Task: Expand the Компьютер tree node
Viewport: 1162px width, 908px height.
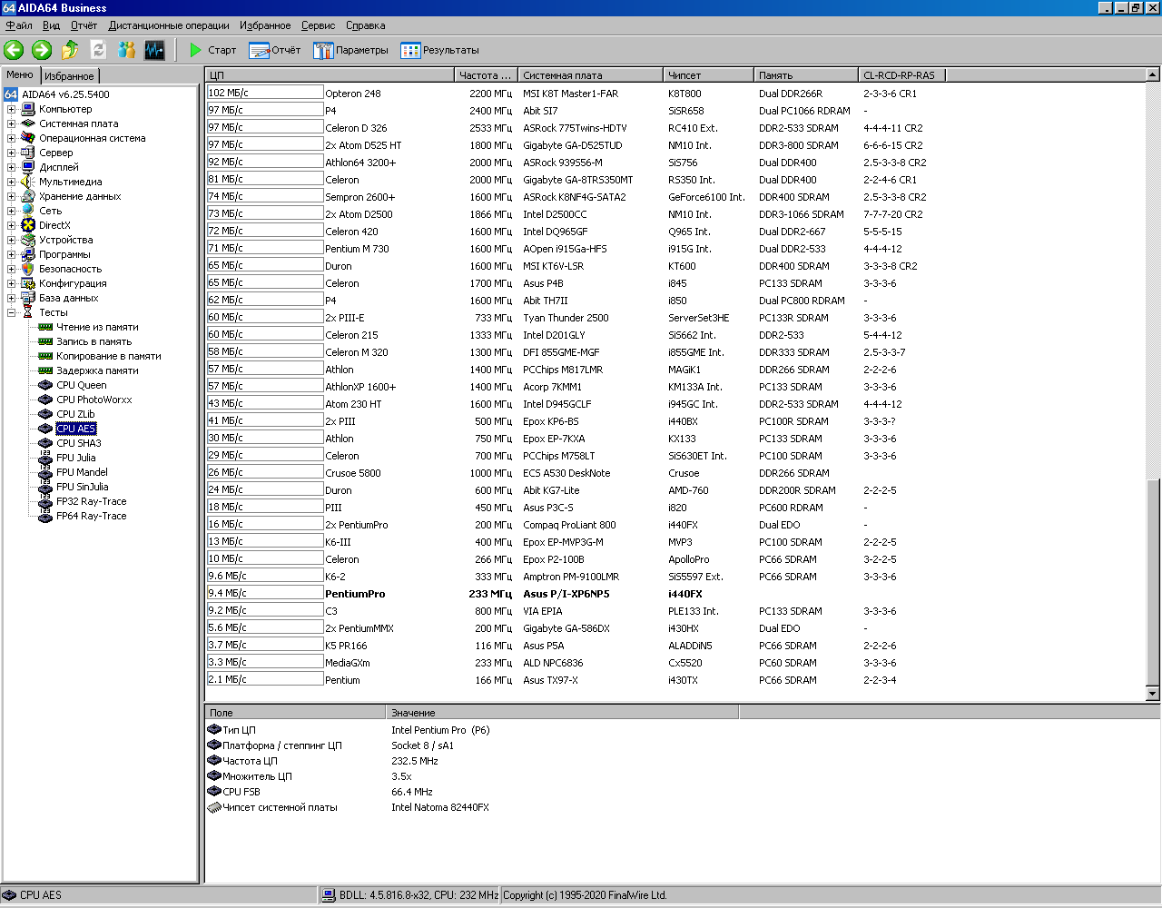Action: click(x=11, y=109)
